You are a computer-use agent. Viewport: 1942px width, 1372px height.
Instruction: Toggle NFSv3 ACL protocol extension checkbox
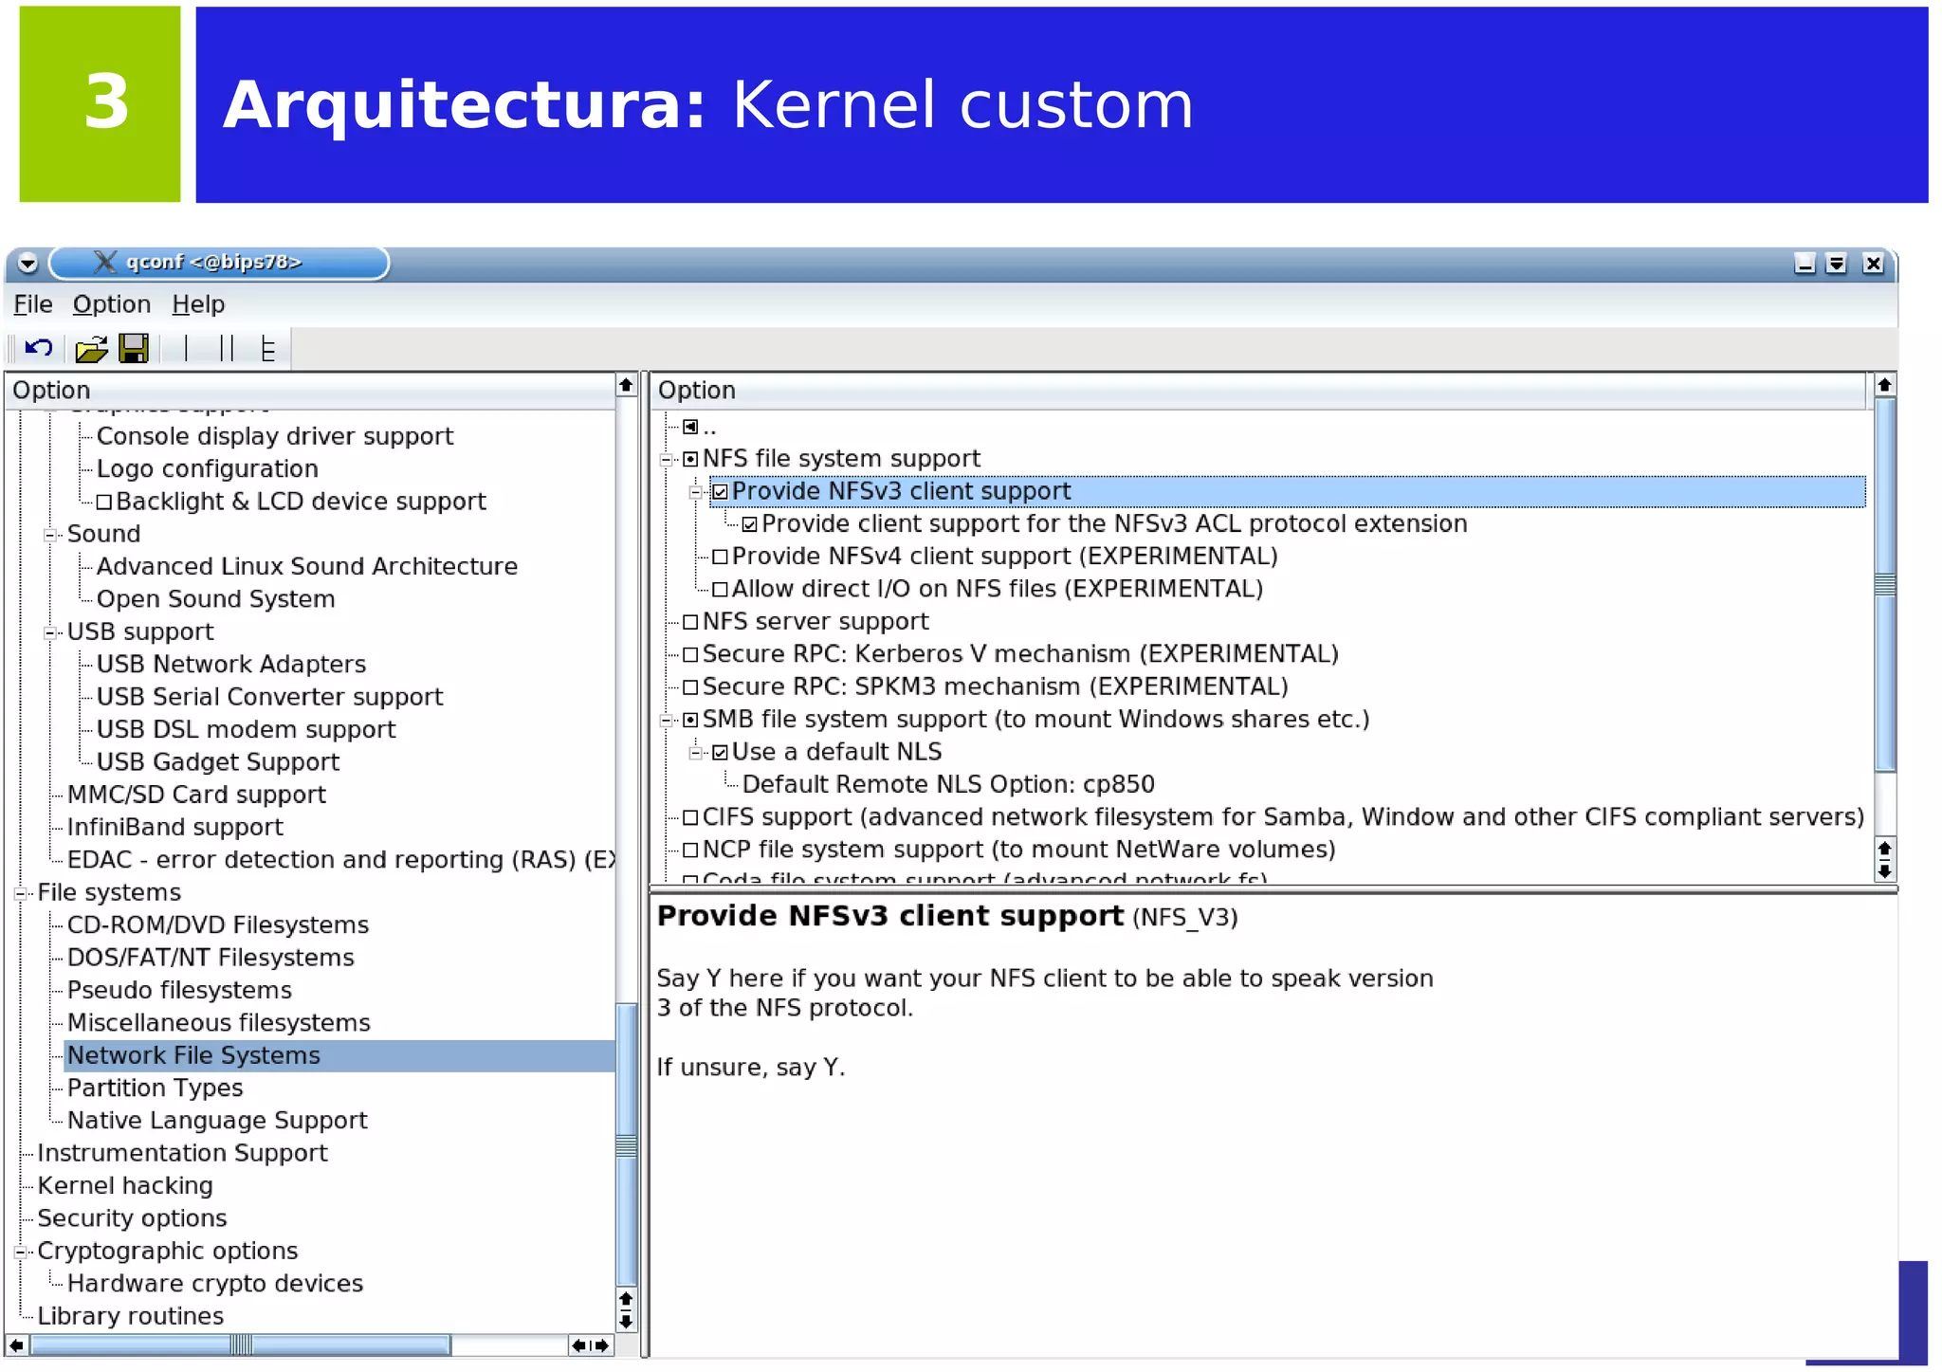pyautogui.click(x=749, y=524)
